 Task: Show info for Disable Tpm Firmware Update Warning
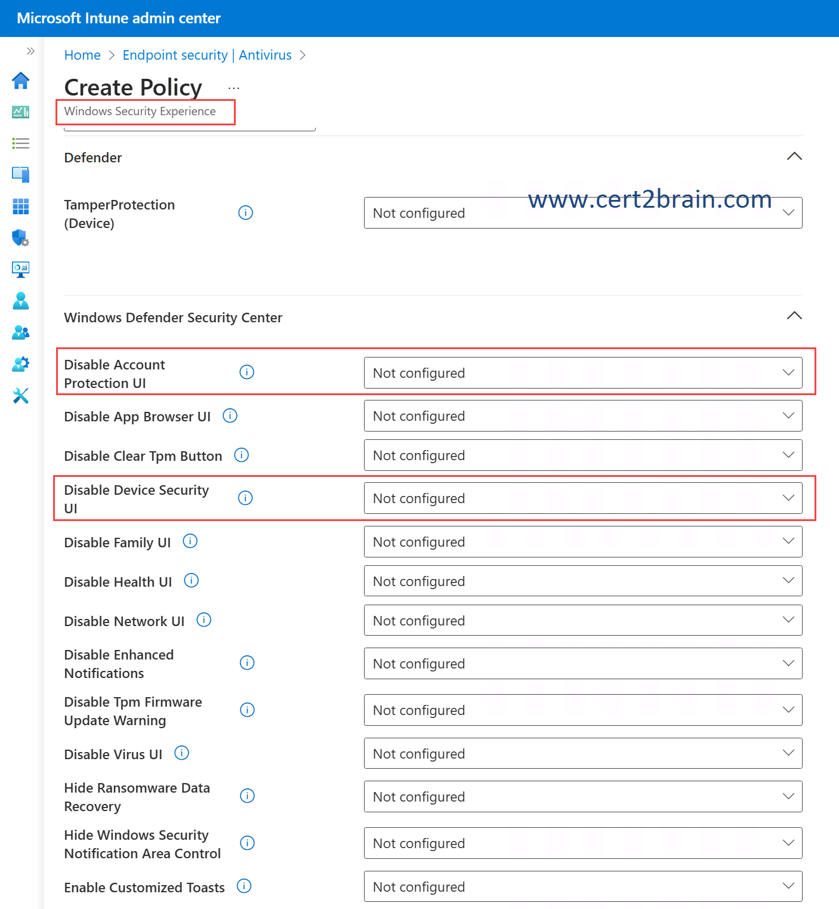(x=247, y=710)
